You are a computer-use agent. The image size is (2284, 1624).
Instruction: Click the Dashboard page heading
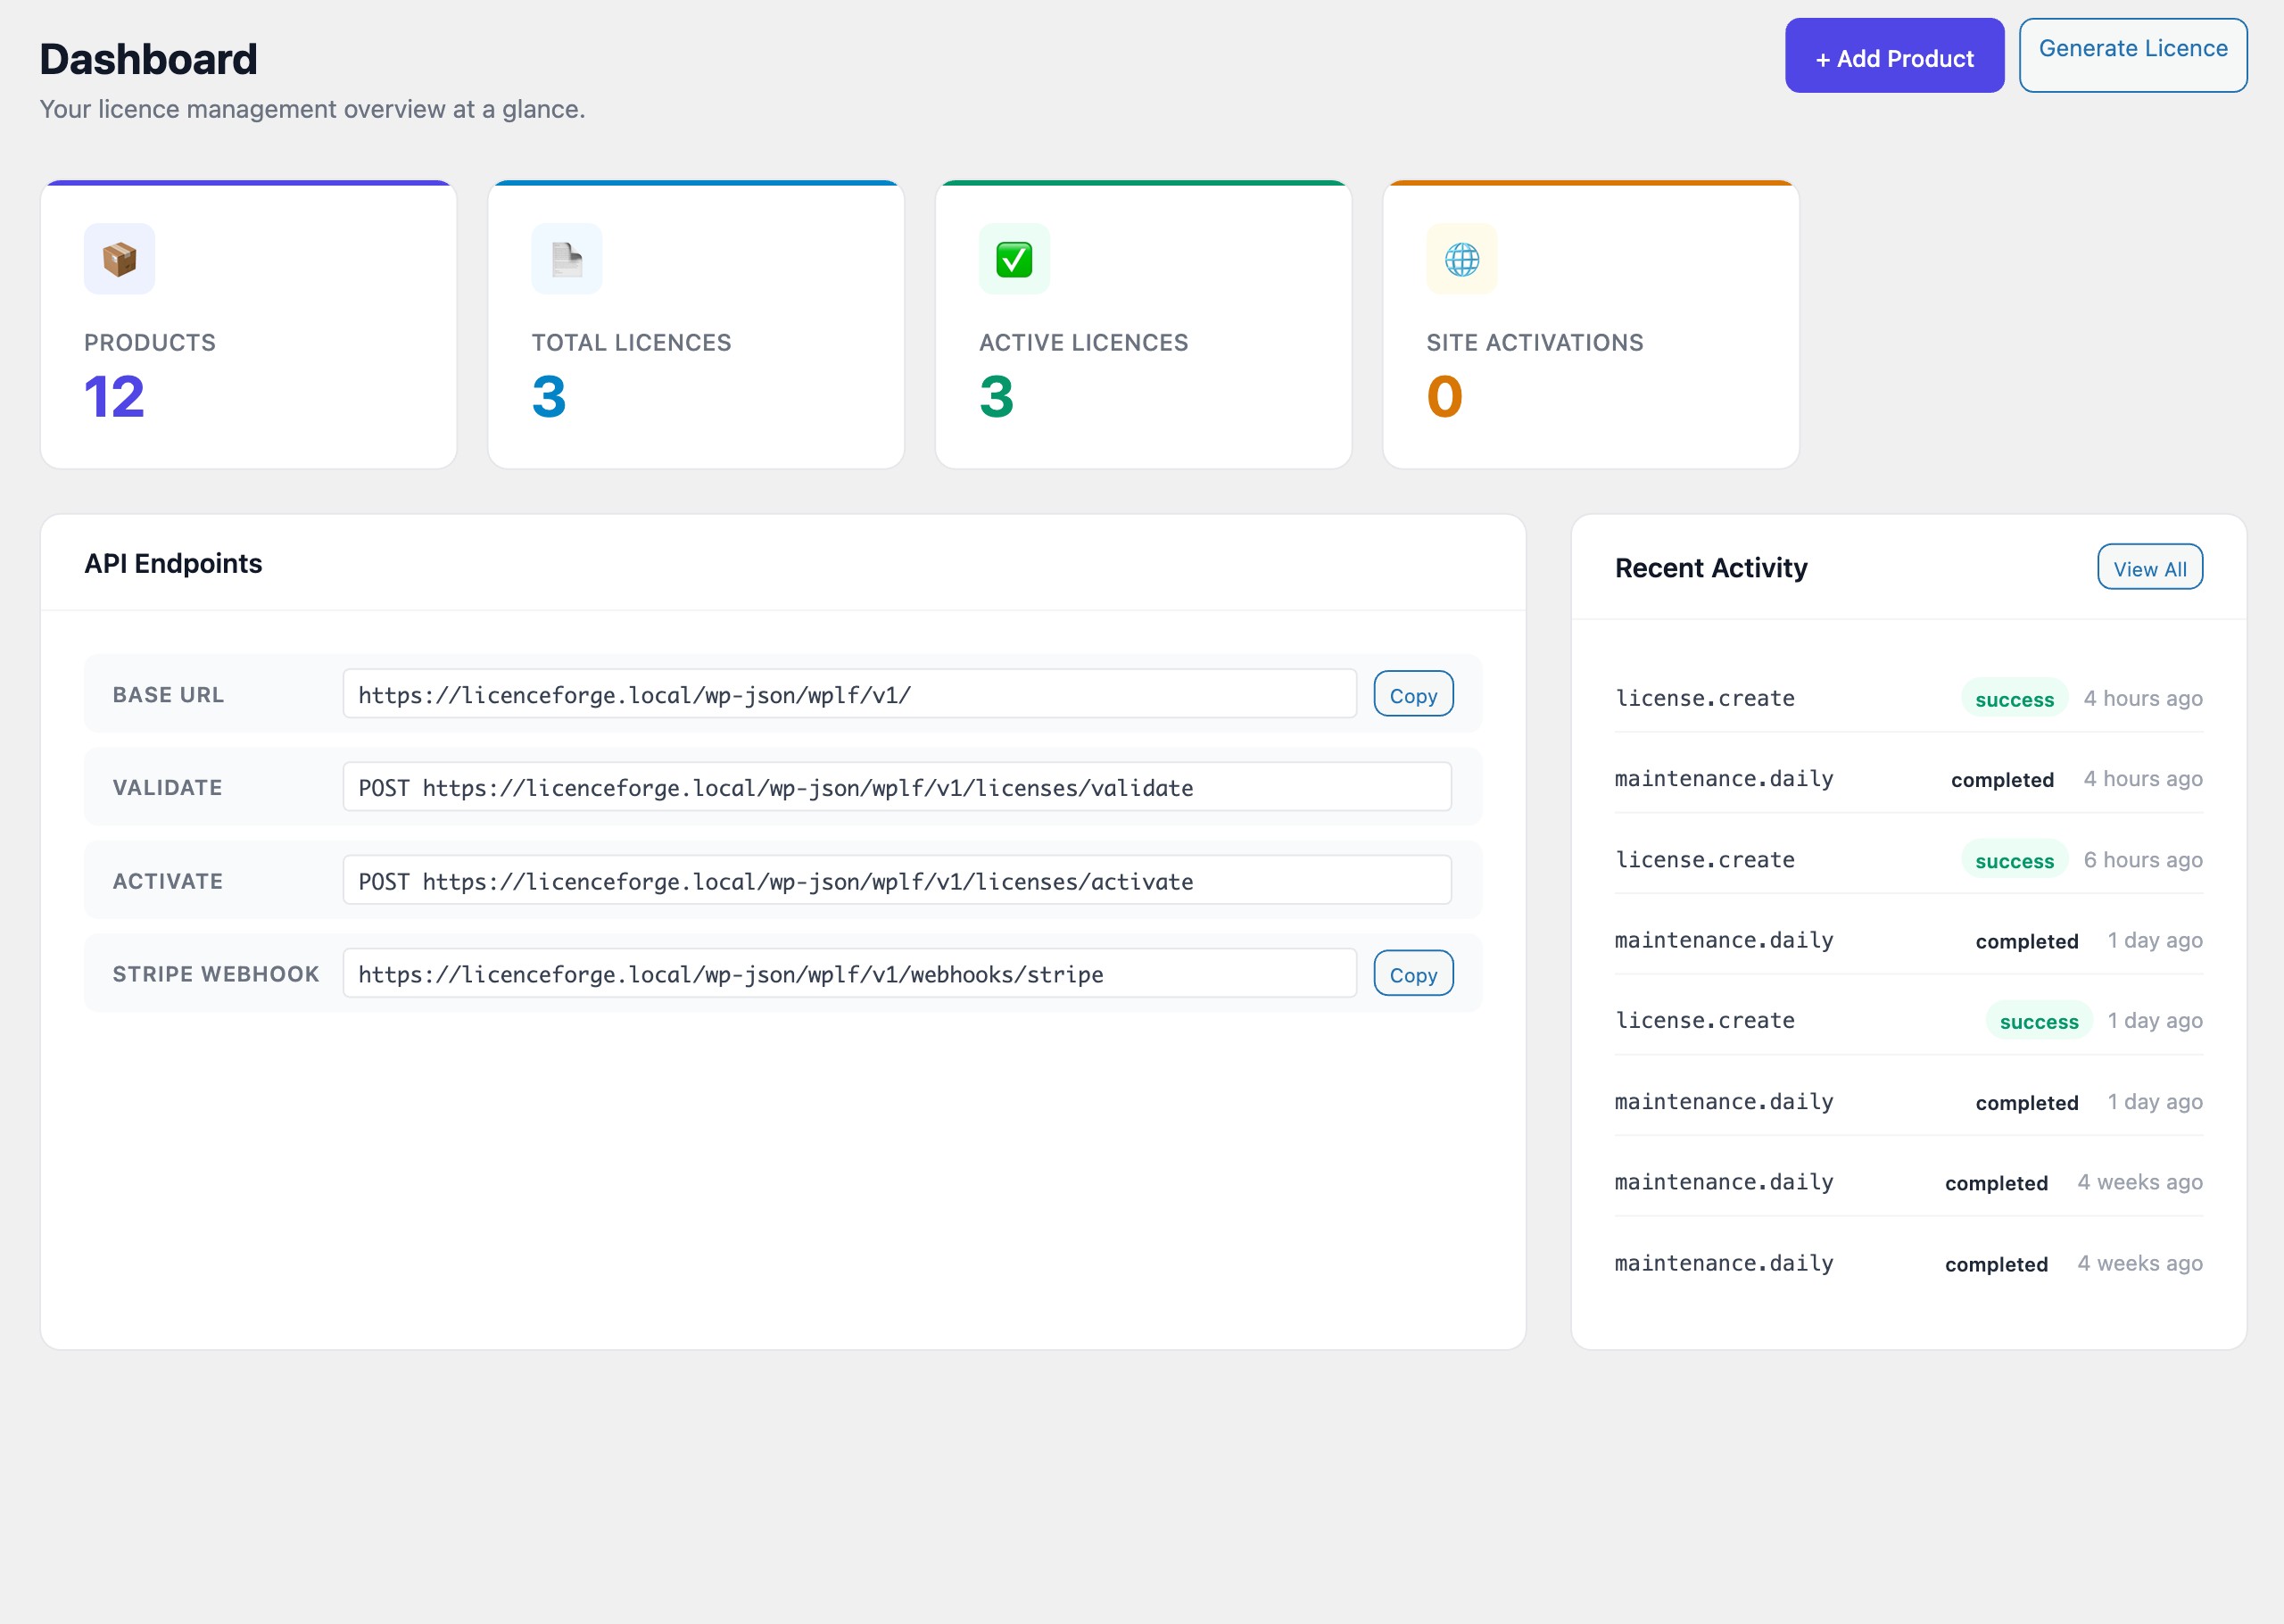[148, 59]
